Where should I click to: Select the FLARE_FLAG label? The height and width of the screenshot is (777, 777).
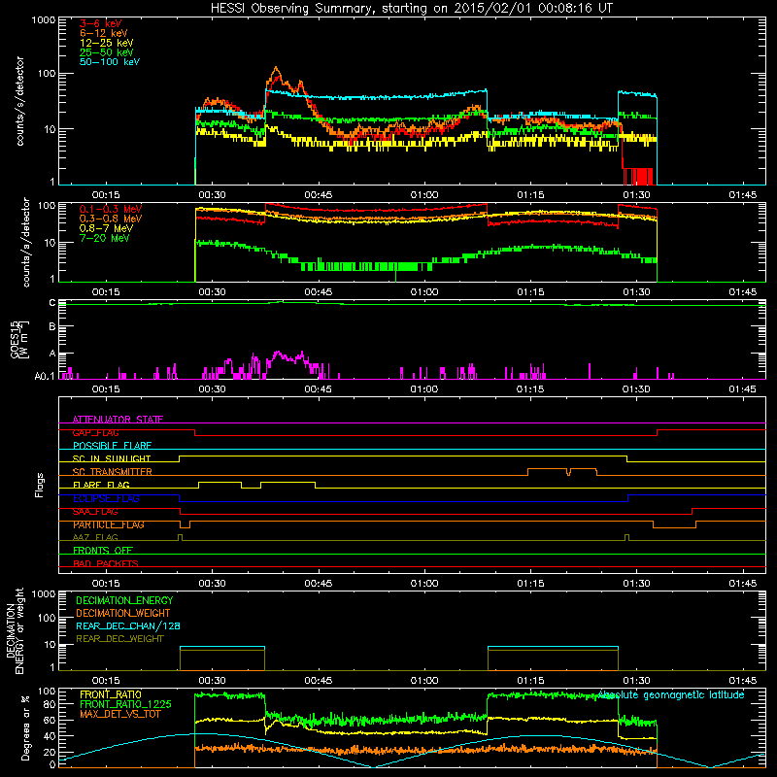tap(101, 485)
